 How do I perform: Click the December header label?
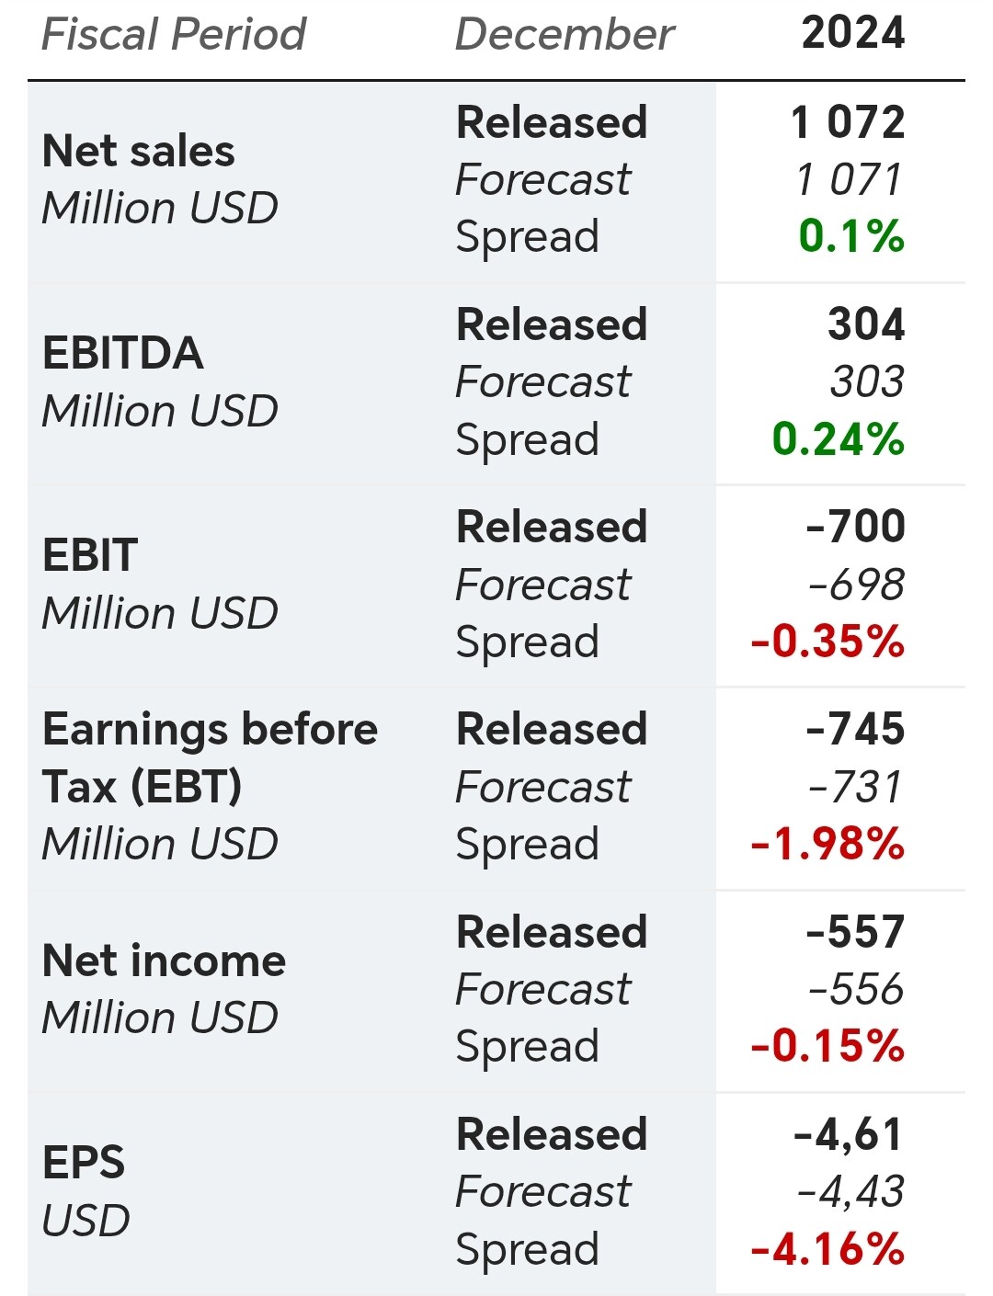pyautogui.click(x=565, y=35)
